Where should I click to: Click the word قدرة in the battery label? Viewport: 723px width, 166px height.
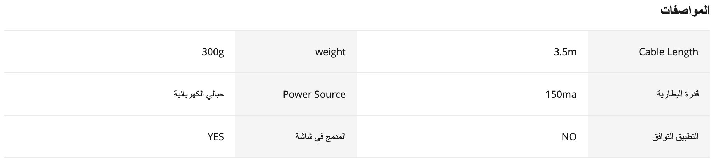tap(691, 94)
